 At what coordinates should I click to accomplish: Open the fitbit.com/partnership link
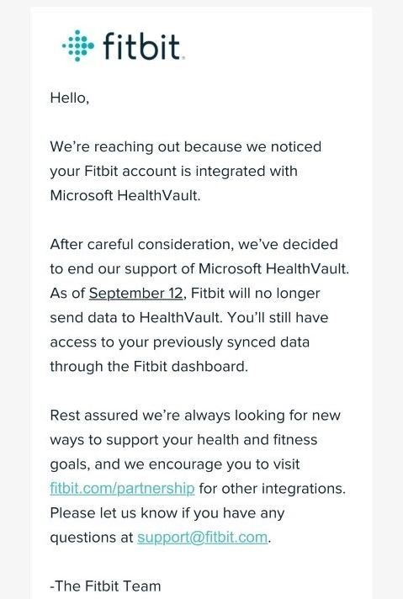122,488
